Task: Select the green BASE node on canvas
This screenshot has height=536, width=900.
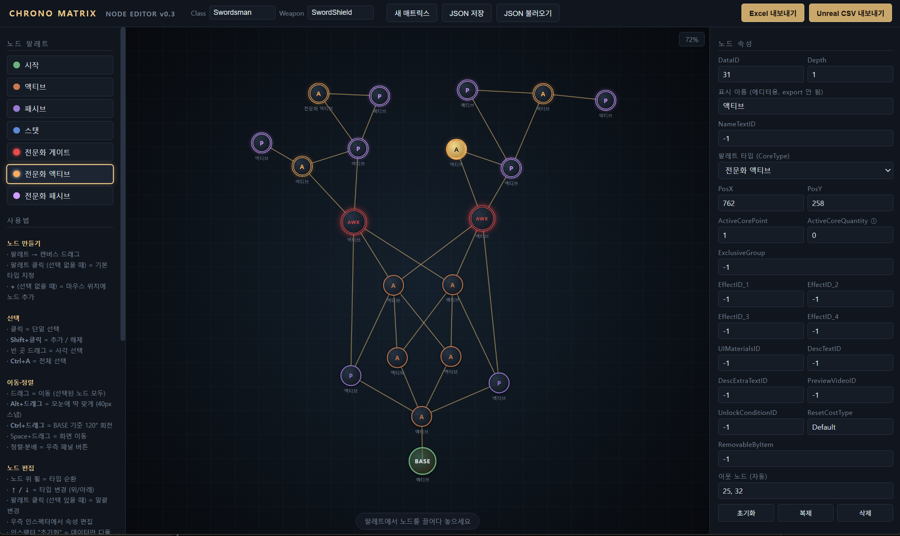Action: coord(422,461)
